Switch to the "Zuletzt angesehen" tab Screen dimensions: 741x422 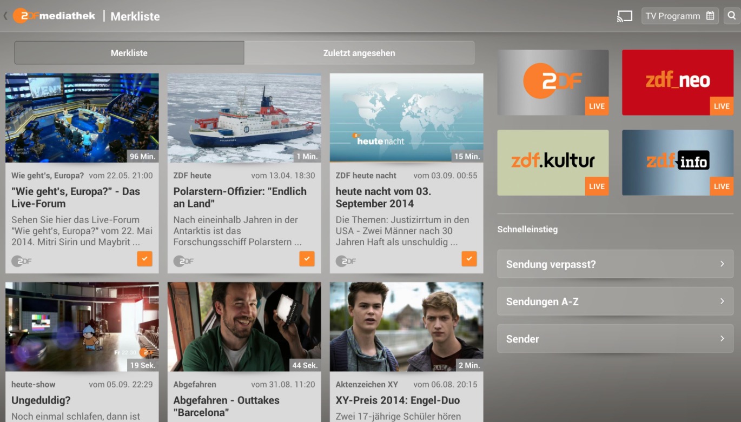point(359,53)
